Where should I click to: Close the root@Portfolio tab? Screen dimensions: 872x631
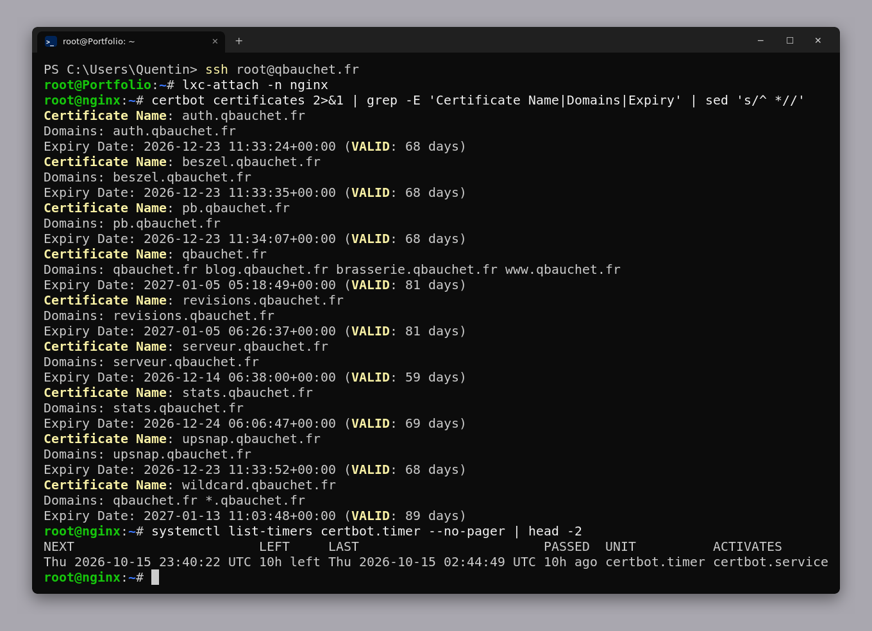215,42
